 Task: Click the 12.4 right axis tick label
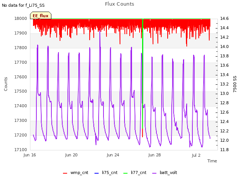224,121
